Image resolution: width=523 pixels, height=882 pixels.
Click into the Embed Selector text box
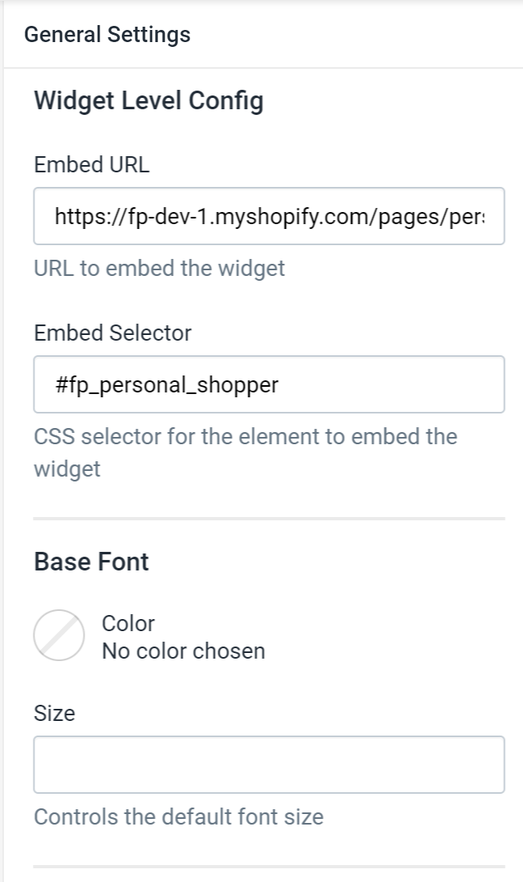tap(269, 384)
